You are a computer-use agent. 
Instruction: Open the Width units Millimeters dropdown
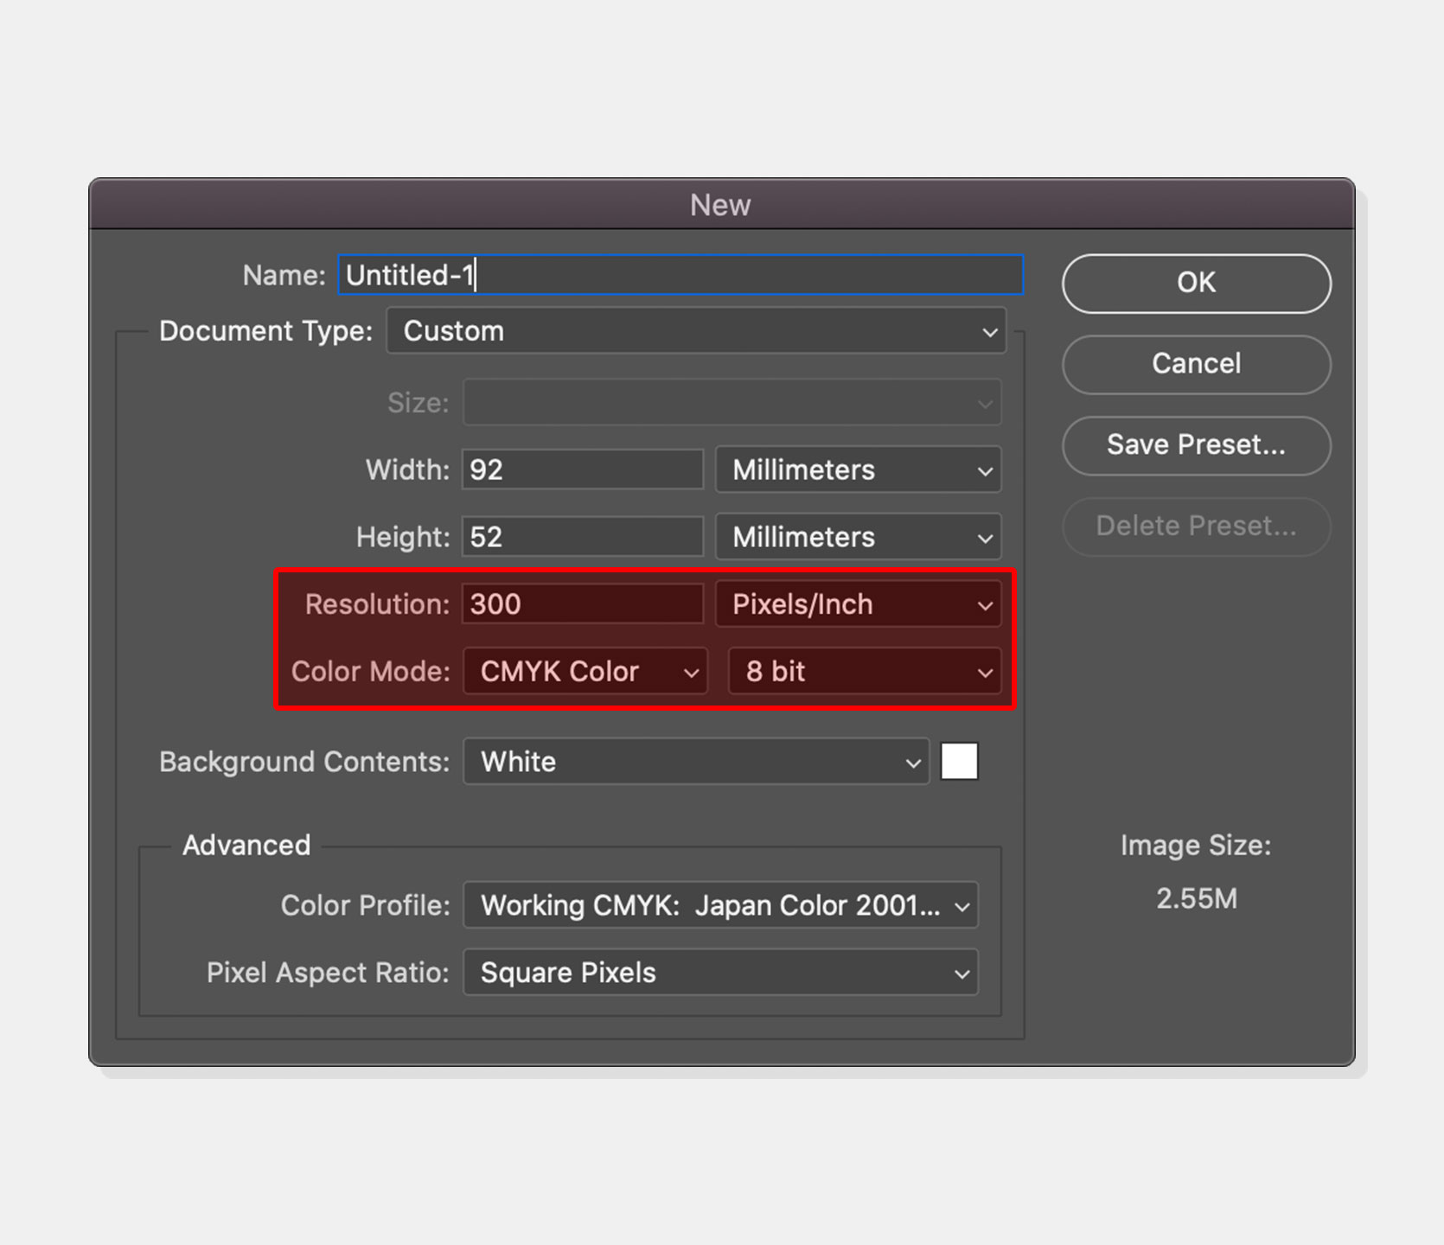pyautogui.click(x=859, y=469)
